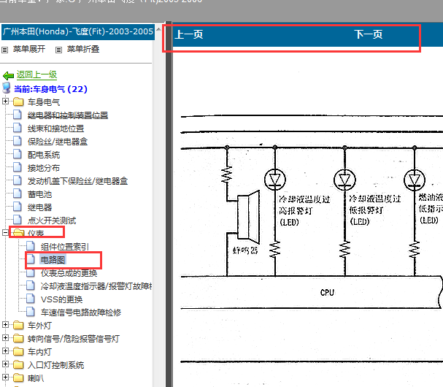The width and height of the screenshot is (443, 387).
Task: Click folder icon of 入口灯控制系统
Action: [18, 364]
